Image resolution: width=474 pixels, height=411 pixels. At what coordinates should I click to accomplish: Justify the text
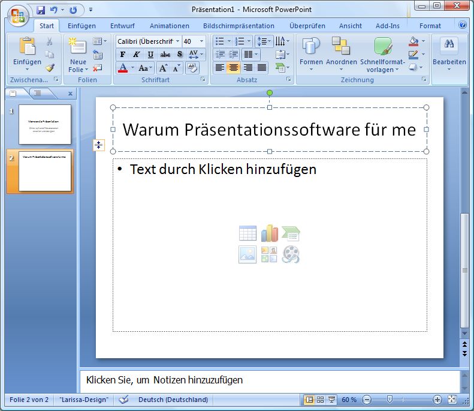tap(262, 68)
